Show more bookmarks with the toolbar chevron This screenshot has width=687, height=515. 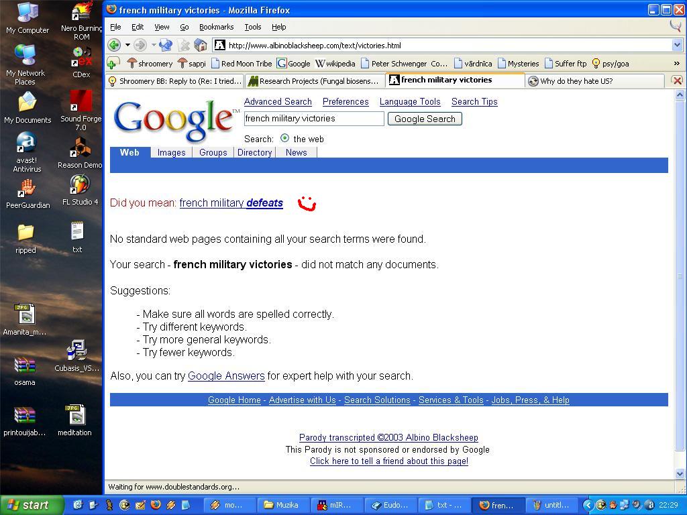(676, 64)
